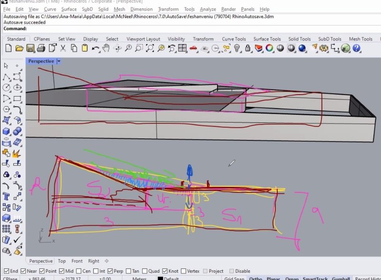Select the Box solid tool

pos(6,131)
